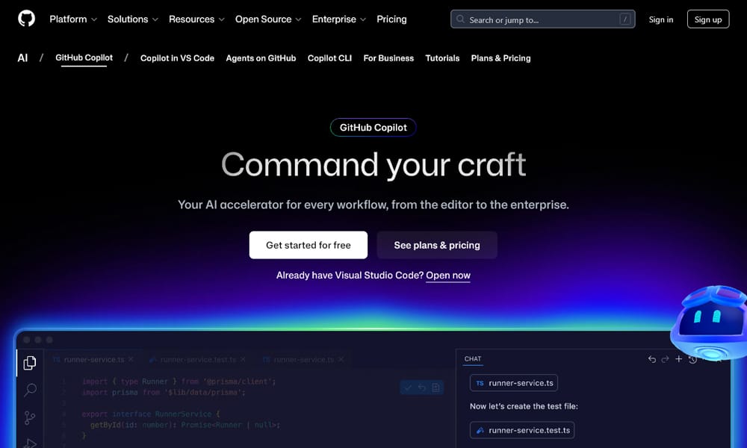The image size is (747, 448).
Task: Select the Source Control icon
Action: (30, 417)
